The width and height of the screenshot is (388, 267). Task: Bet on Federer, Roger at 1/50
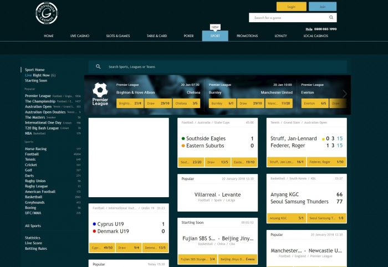326,162
